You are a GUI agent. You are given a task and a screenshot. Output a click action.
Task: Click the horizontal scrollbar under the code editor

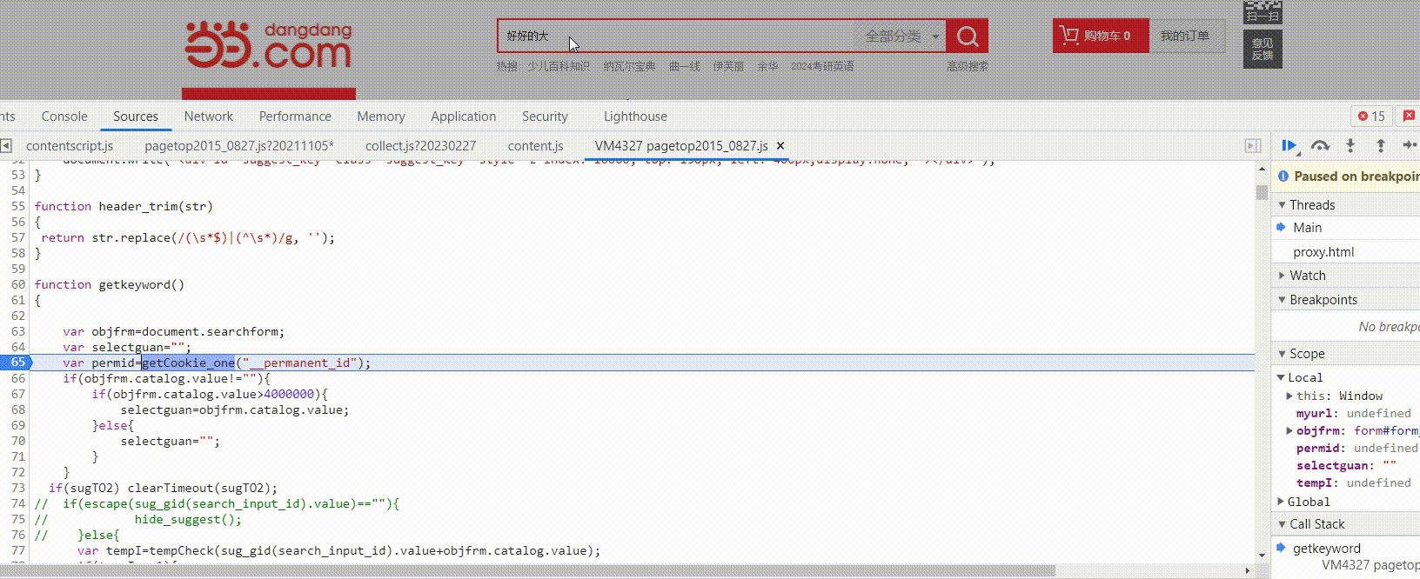click(527, 570)
